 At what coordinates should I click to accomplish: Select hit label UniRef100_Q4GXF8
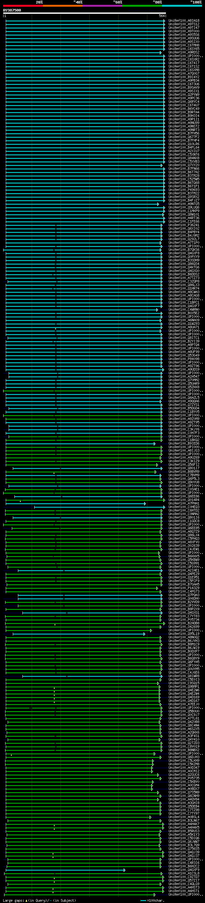[x=184, y=253]
